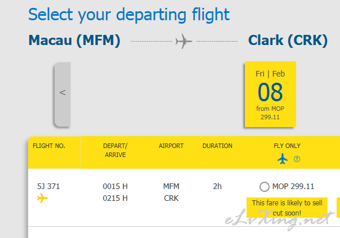
Task: Open the Fly Only help question-mark icon
Action: tap(297, 159)
